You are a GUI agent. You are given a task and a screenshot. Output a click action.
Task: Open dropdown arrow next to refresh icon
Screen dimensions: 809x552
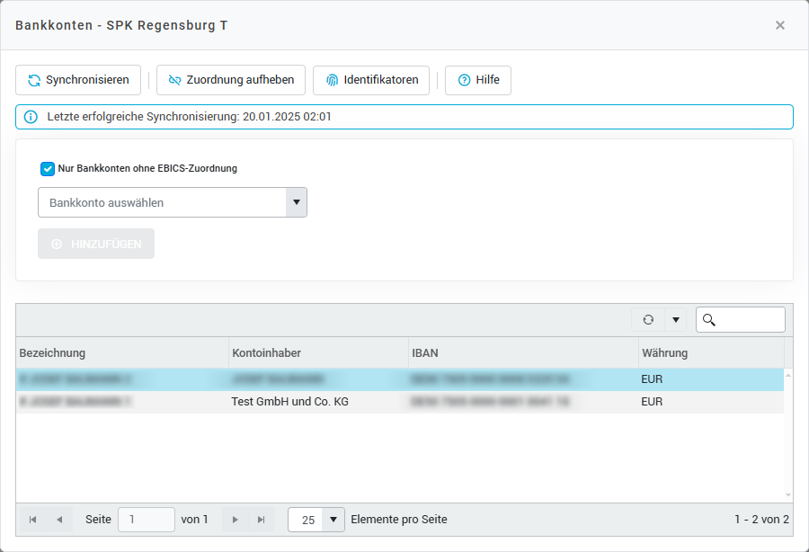(x=675, y=320)
